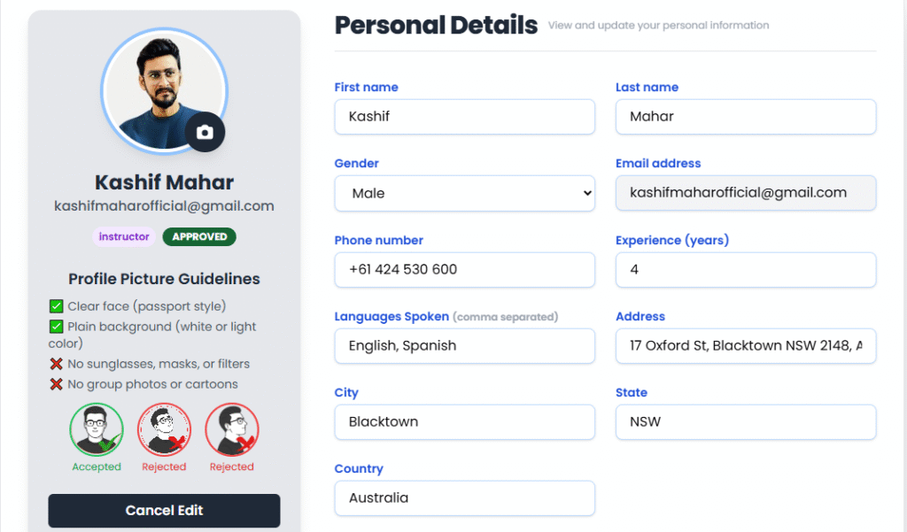Click the red X beside No sunglasses
907x532 pixels.
click(x=57, y=364)
